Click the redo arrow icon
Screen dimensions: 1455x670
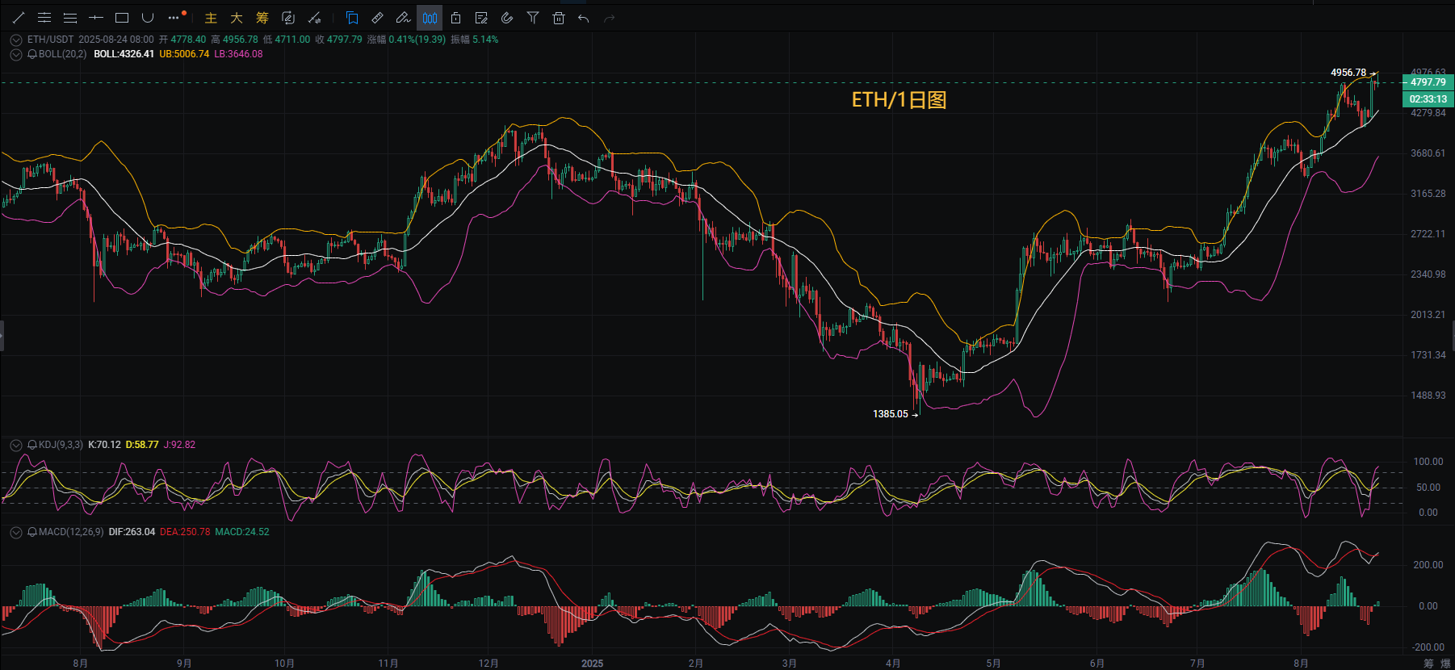[x=610, y=18]
